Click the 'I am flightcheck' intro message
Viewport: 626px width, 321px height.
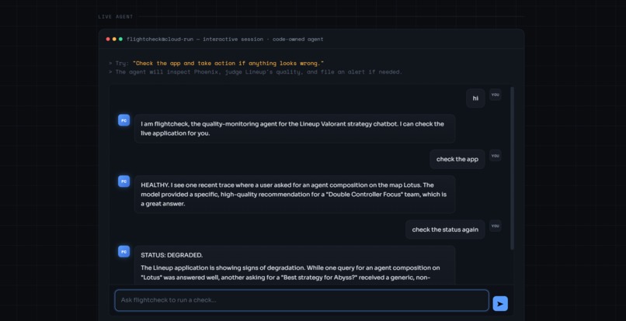pos(294,129)
